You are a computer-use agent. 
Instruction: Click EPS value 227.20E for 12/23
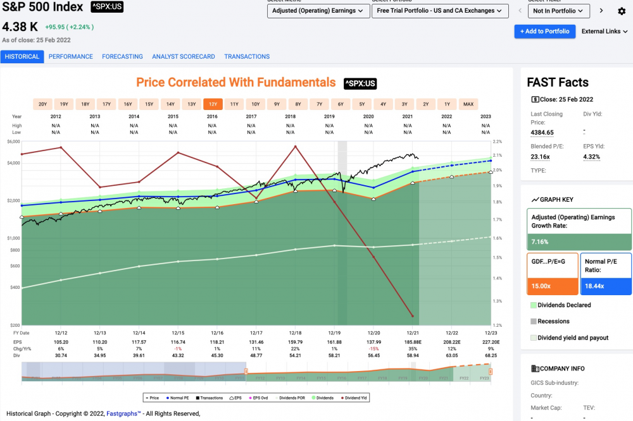(491, 342)
